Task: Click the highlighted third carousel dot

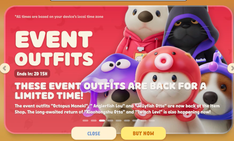Action: coord(102,120)
